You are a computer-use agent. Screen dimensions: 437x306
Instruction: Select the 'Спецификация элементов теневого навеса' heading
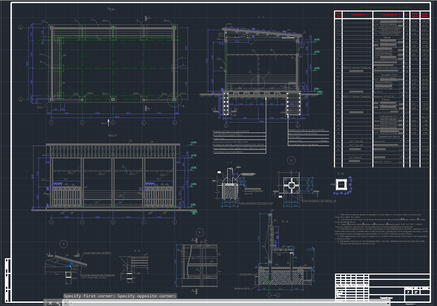click(385, 7)
